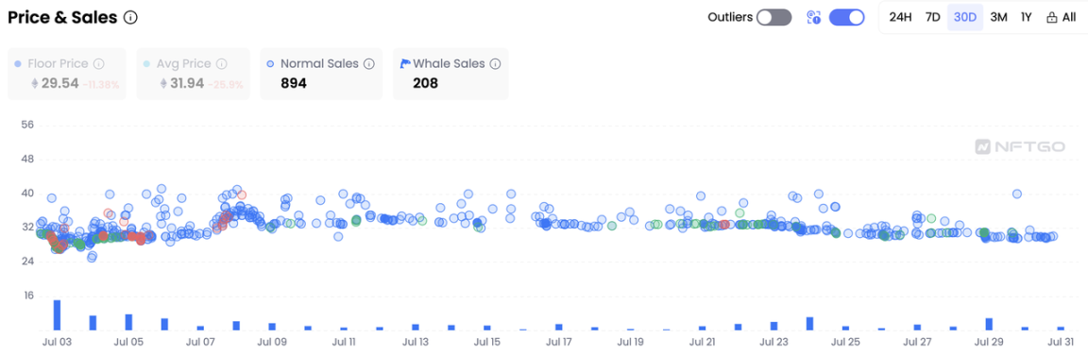Screen dimensions: 1088x356
Task: Click the Floor Price info icon
Action: 98,64
